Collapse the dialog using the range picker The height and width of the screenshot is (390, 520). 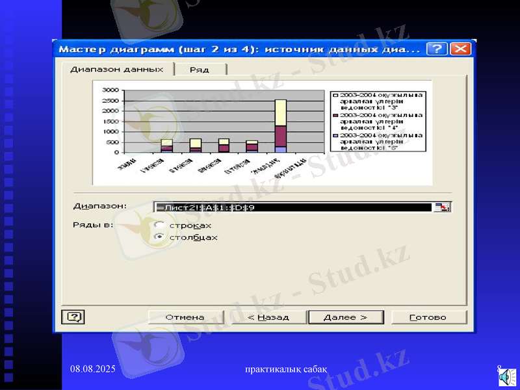(443, 206)
